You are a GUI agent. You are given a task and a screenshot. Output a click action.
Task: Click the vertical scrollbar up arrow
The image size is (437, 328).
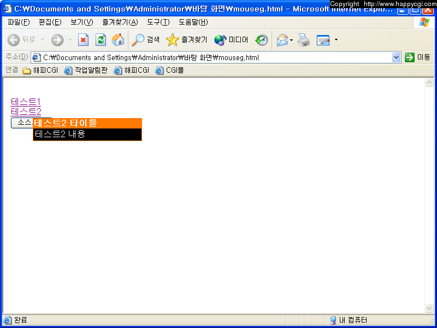click(429, 83)
